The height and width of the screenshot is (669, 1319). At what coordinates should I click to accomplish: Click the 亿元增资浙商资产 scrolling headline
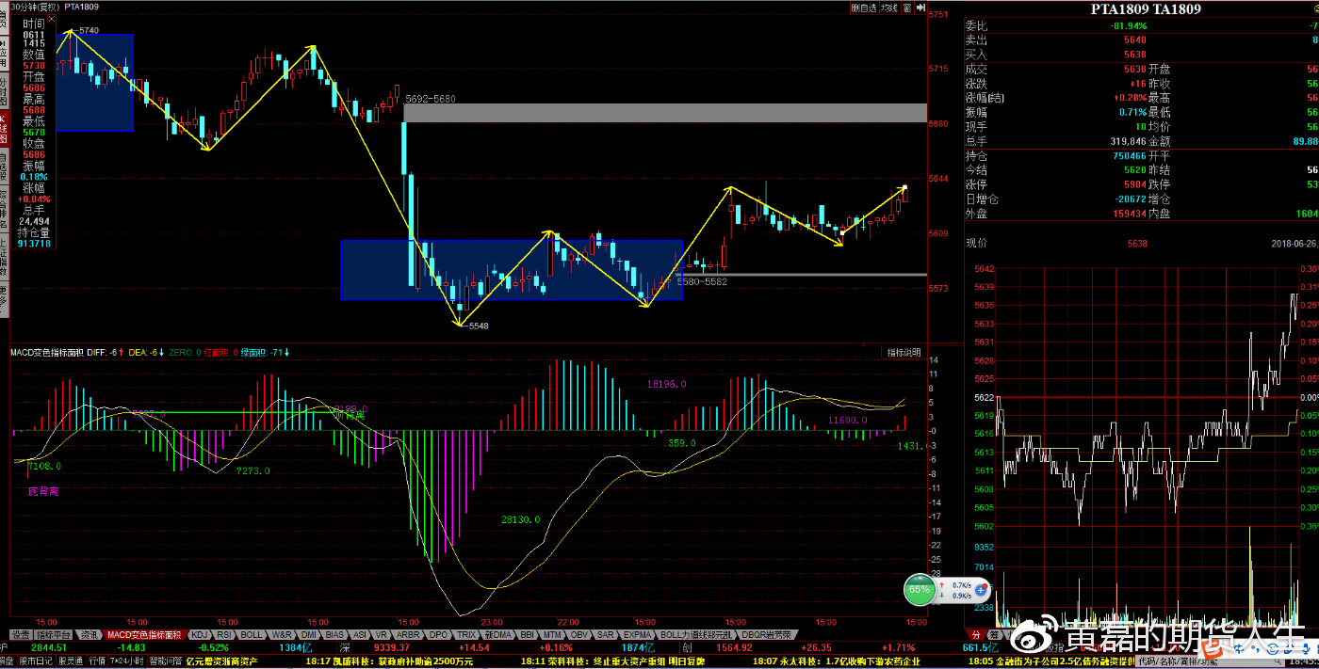pos(221,661)
